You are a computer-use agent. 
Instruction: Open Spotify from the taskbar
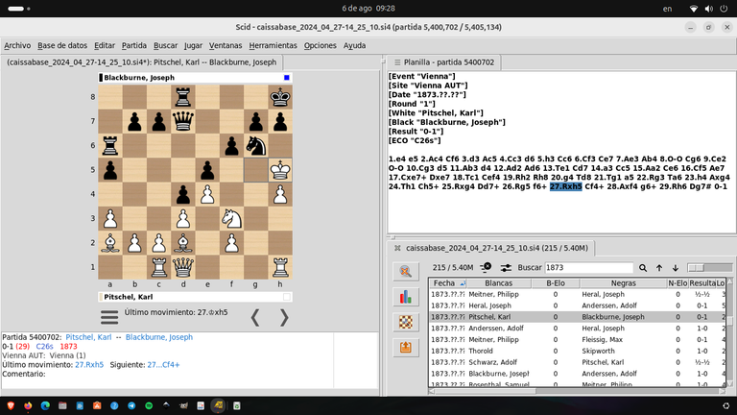pyautogui.click(x=149, y=405)
